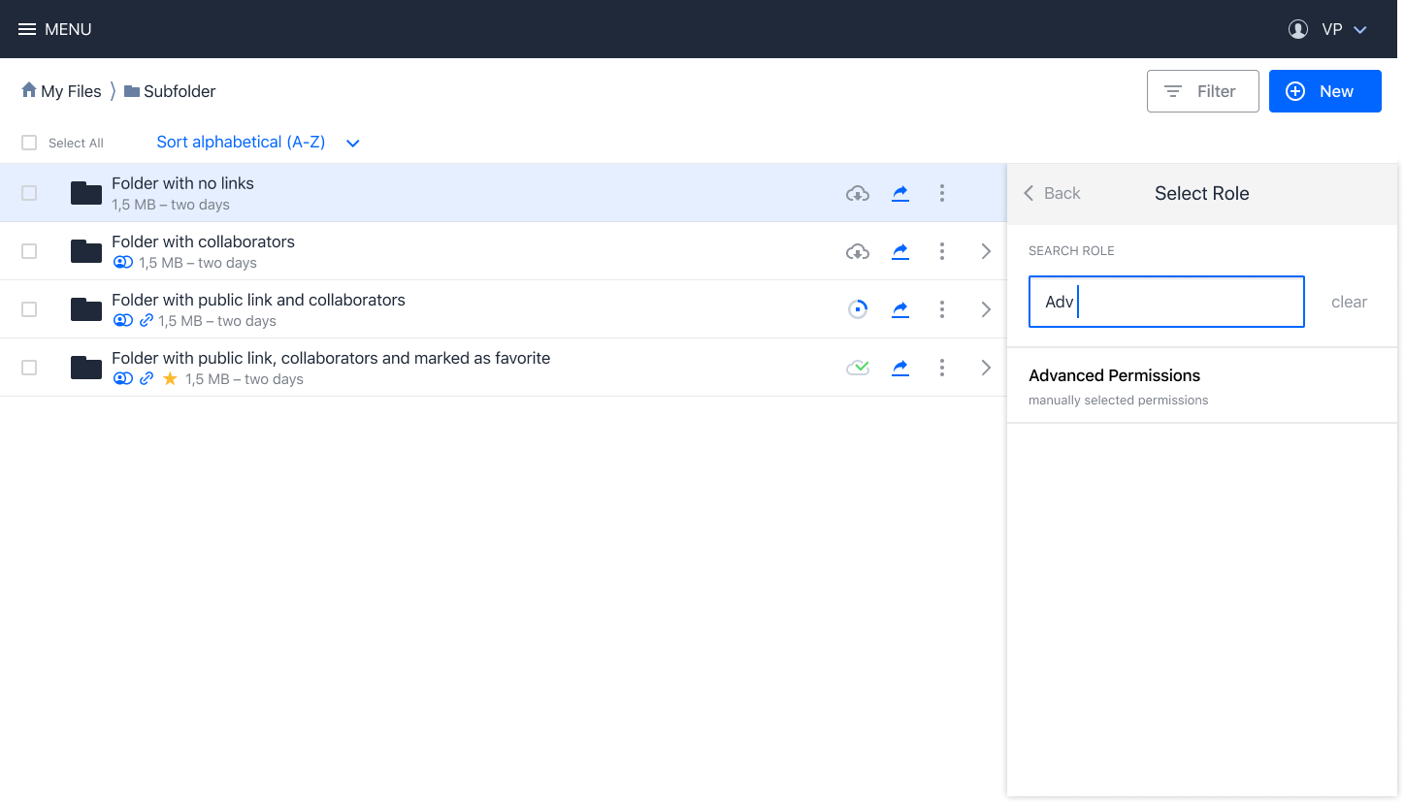The image size is (1405, 804).
Task: Click public link icon under favorite-marked folder
Action: click(147, 379)
